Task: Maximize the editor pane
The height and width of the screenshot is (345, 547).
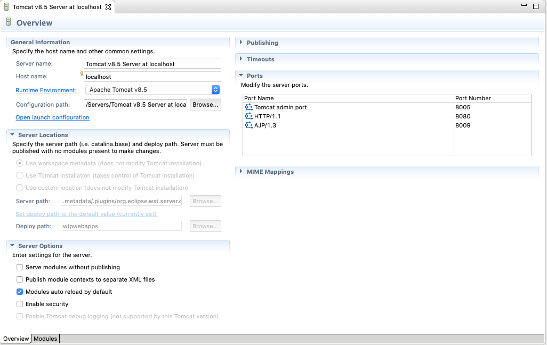Action: coord(536,6)
